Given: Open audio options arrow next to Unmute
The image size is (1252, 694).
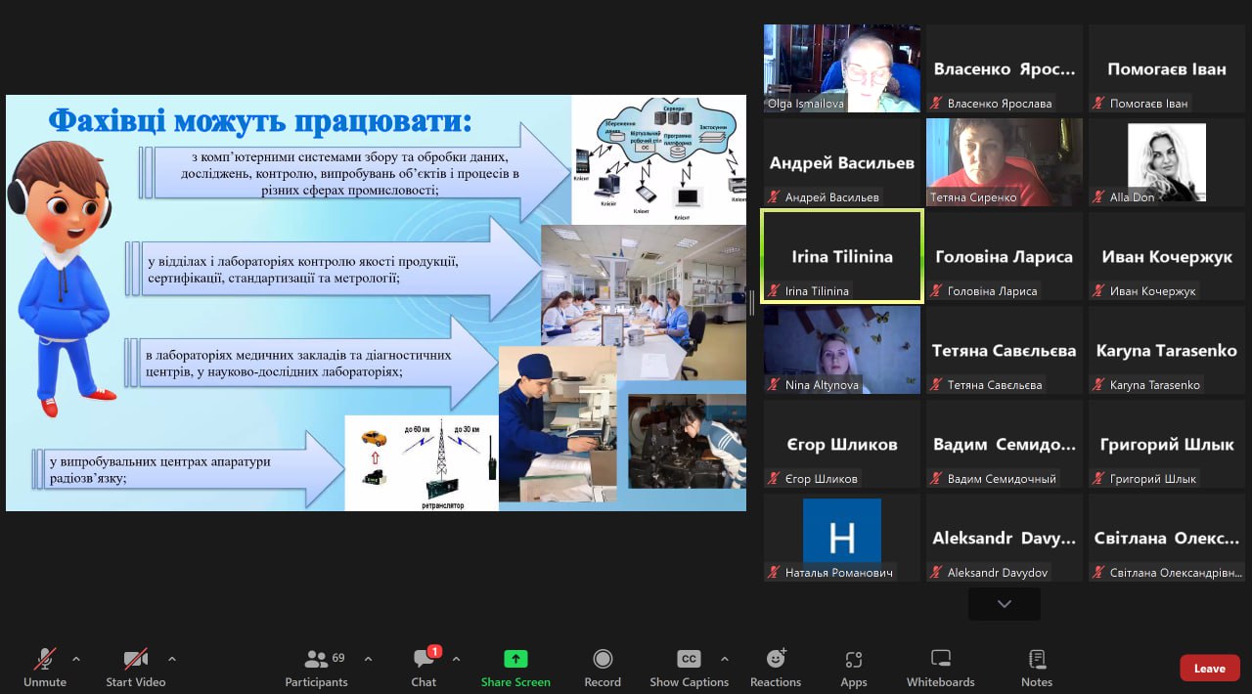Looking at the screenshot, I should [76, 659].
